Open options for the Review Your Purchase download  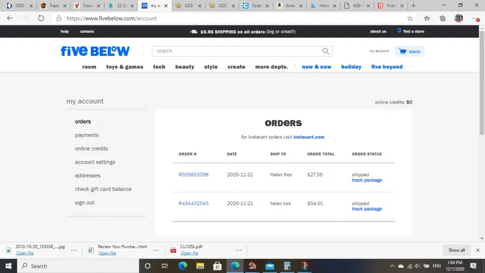tap(156, 250)
